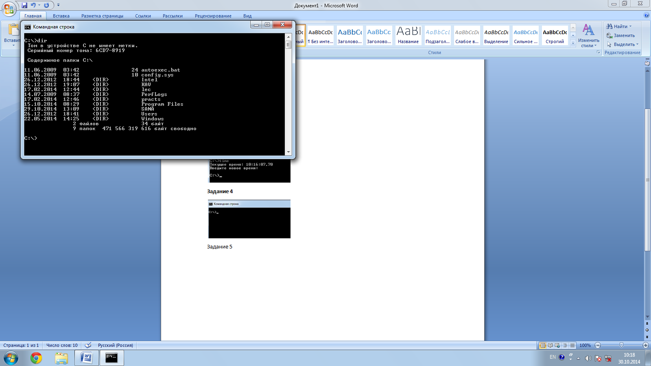Open Word Help question icon
Screen dimensions: 651x366
tap(647, 15)
